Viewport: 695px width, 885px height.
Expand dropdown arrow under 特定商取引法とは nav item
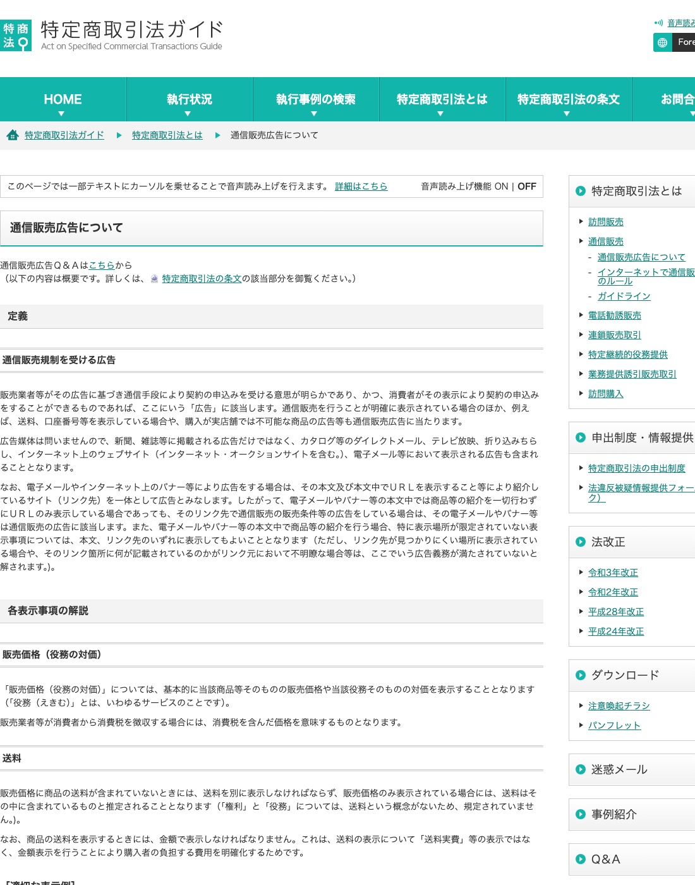(440, 114)
